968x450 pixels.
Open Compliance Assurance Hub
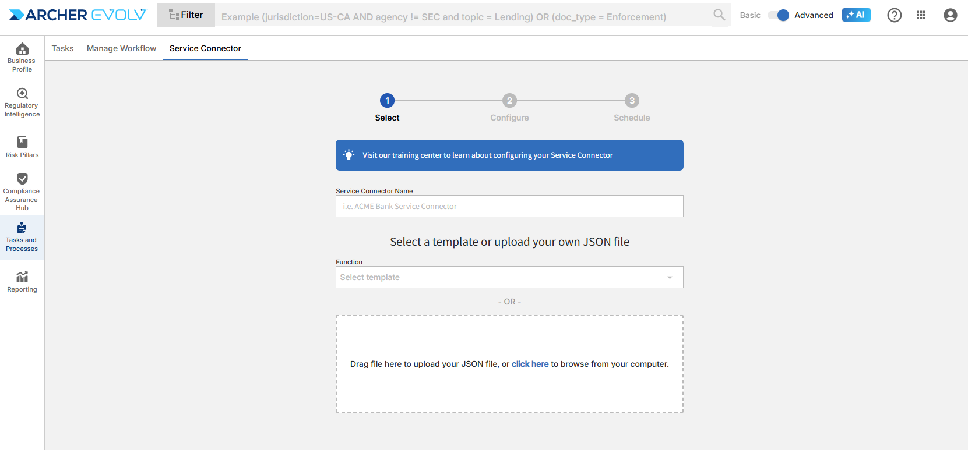pos(22,191)
